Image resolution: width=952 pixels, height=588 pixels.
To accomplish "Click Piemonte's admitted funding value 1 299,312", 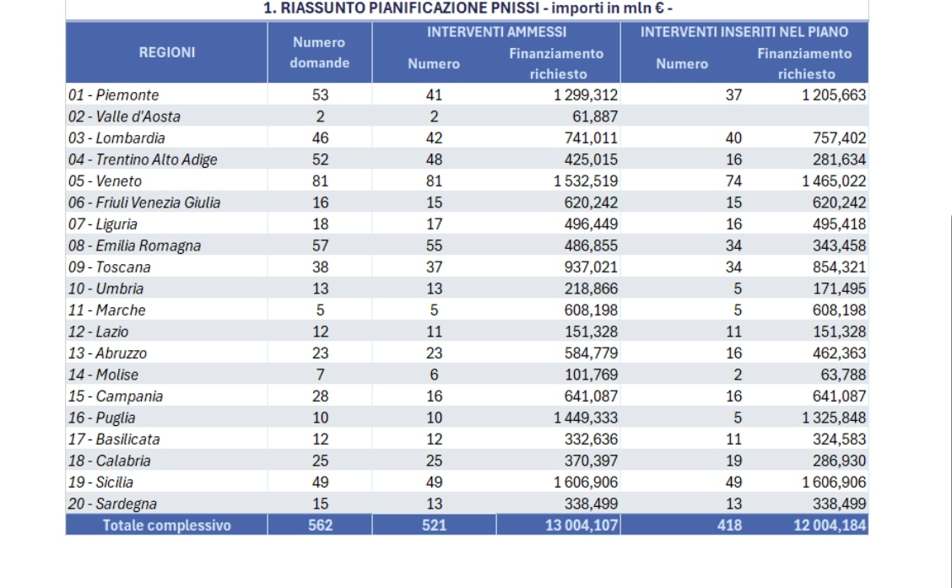I will pos(586,95).
